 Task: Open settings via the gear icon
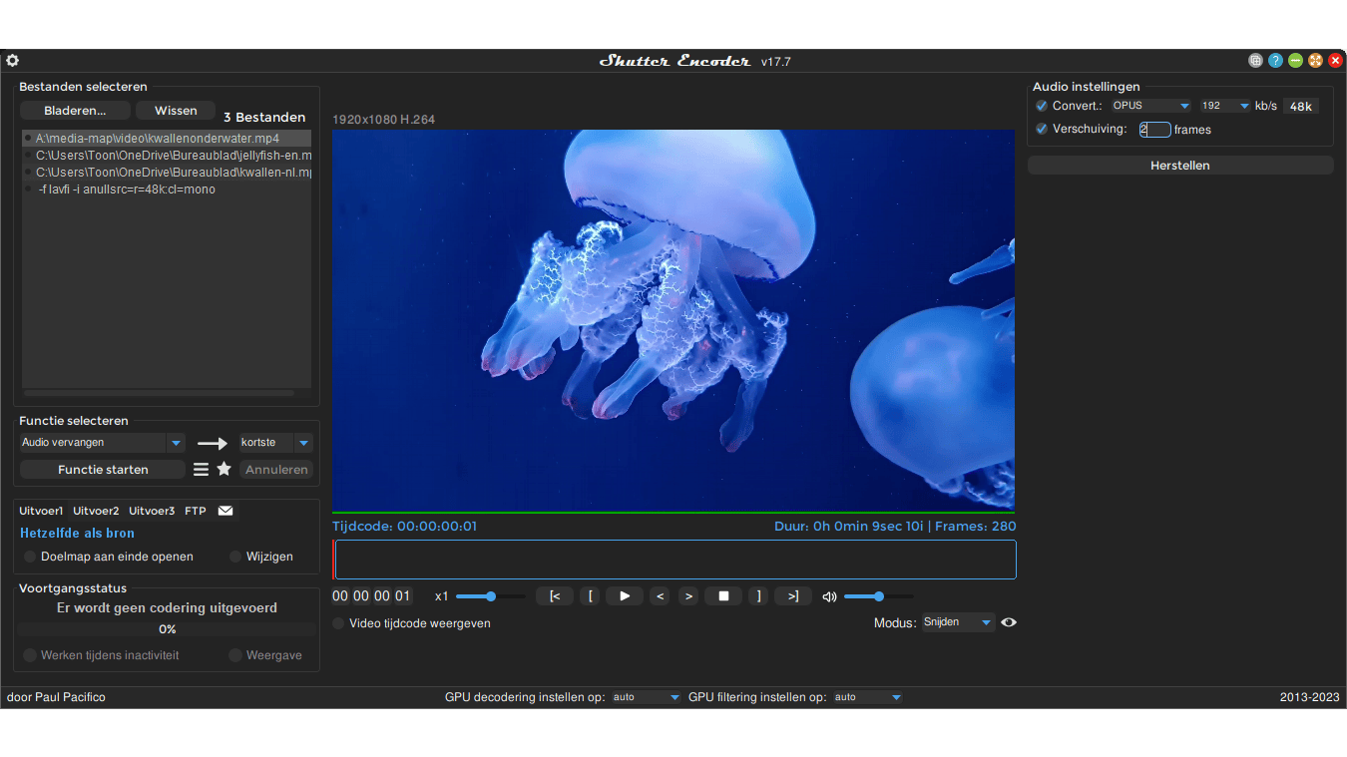pyautogui.click(x=12, y=61)
